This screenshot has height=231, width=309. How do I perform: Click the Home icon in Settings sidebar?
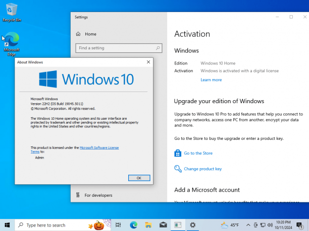click(78, 34)
